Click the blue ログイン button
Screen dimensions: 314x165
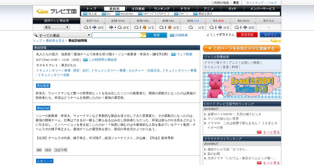[270, 35]
